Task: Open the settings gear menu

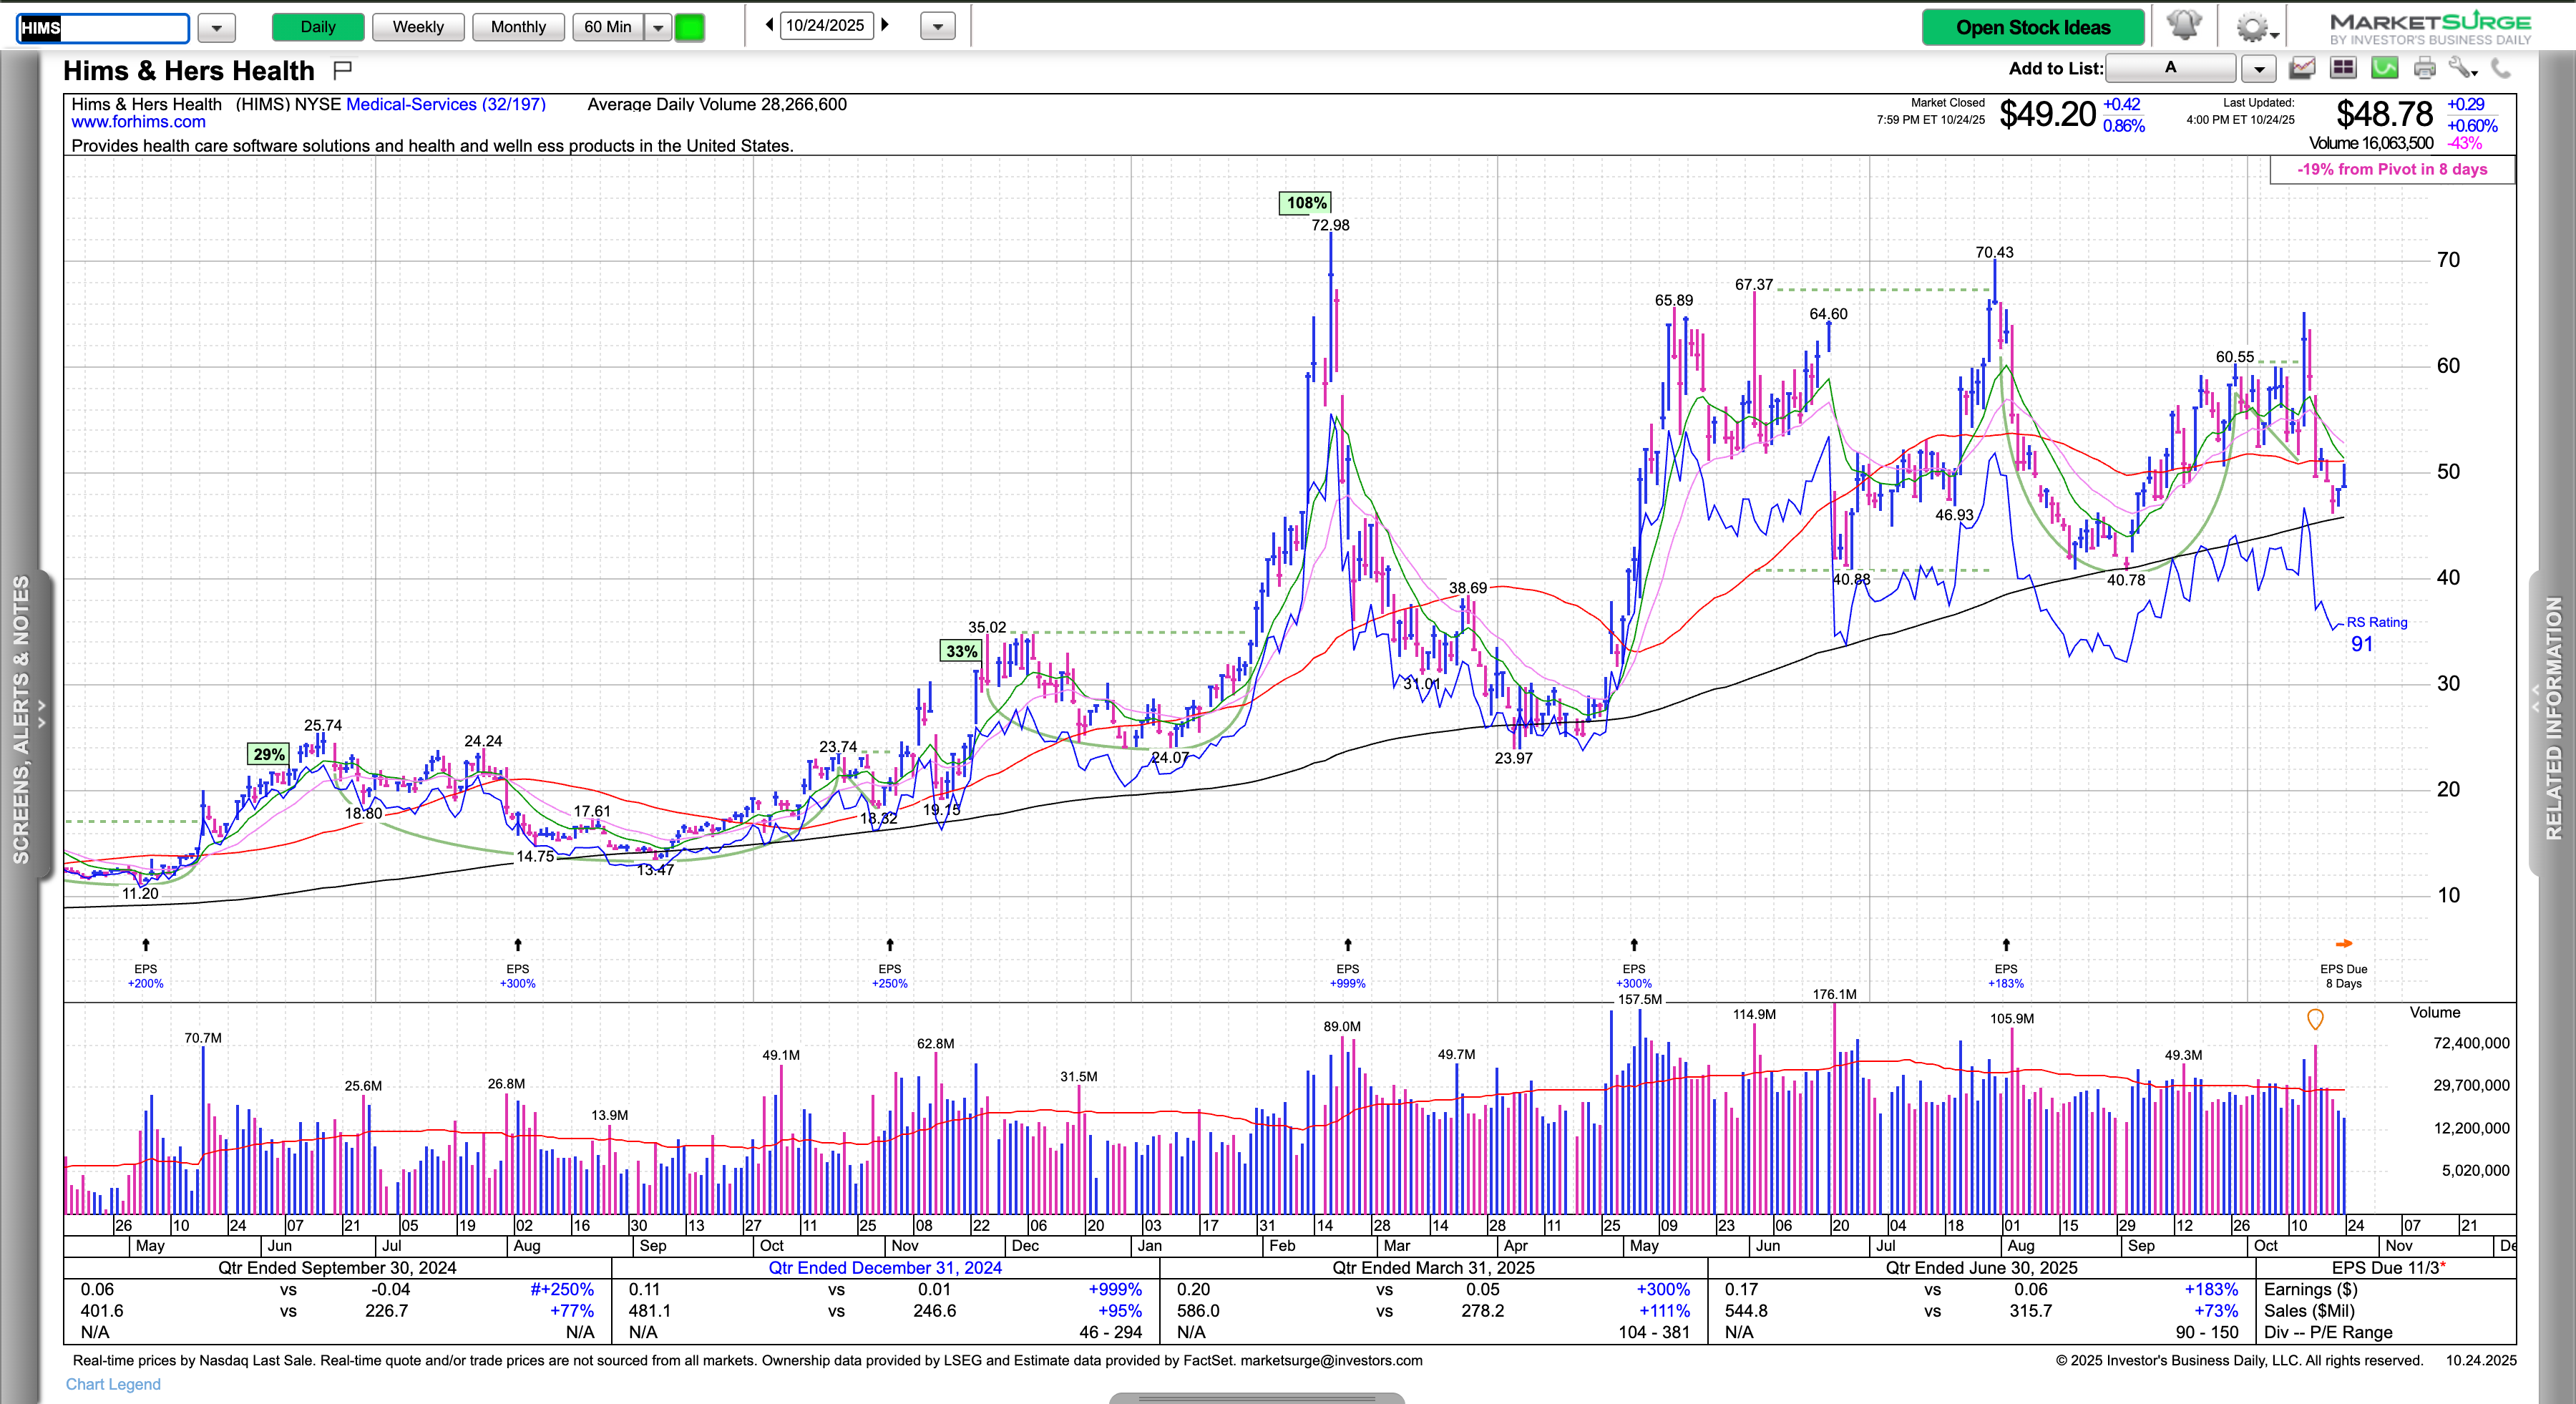Action: (2252, 27)
